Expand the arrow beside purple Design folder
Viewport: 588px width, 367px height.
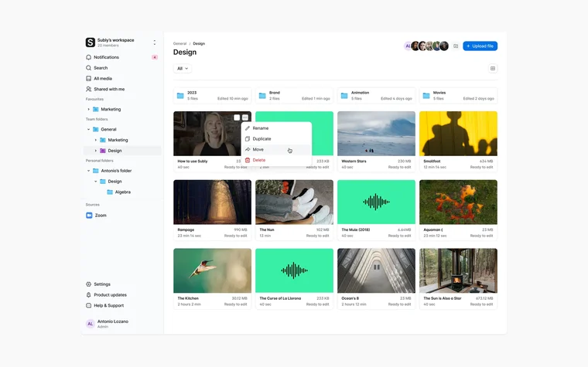point(96,151)
